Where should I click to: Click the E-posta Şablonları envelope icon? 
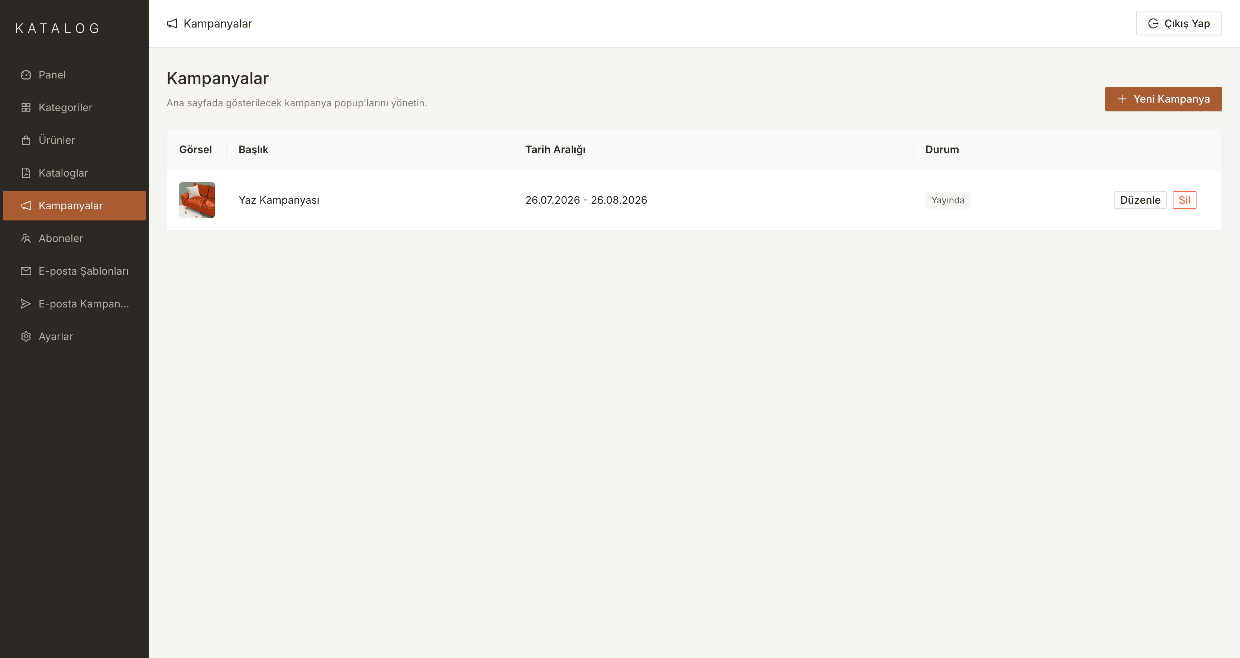click(26, 271)
